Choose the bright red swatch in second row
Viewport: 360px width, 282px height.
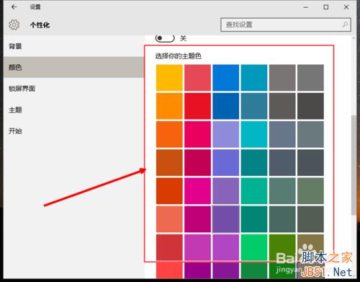[x=197, y=106]
